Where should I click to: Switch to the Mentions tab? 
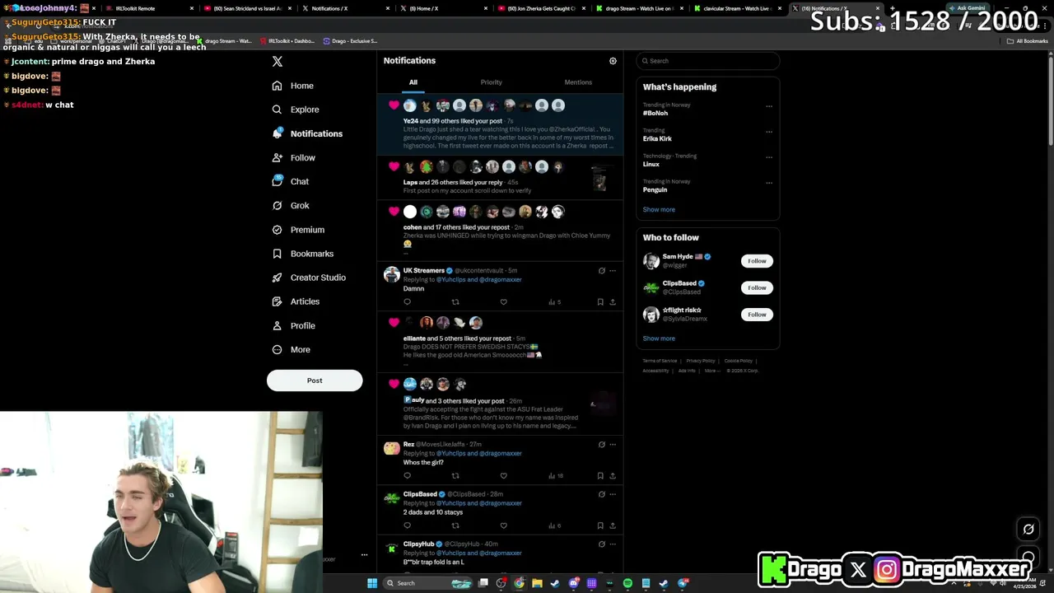[x=578, y=82]
